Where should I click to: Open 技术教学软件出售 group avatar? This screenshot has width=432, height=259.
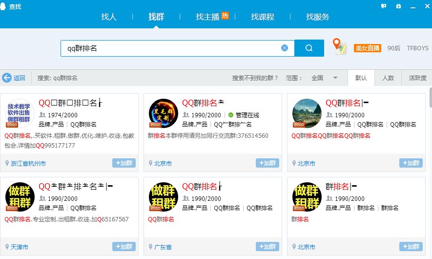[x=20, y=113]
